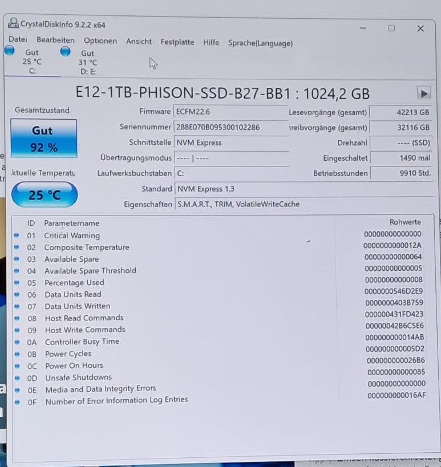Select the Power On Hours parameter name
Viewport: 441px width, 467px height.
pyautogui.click(x=74, y=366)
